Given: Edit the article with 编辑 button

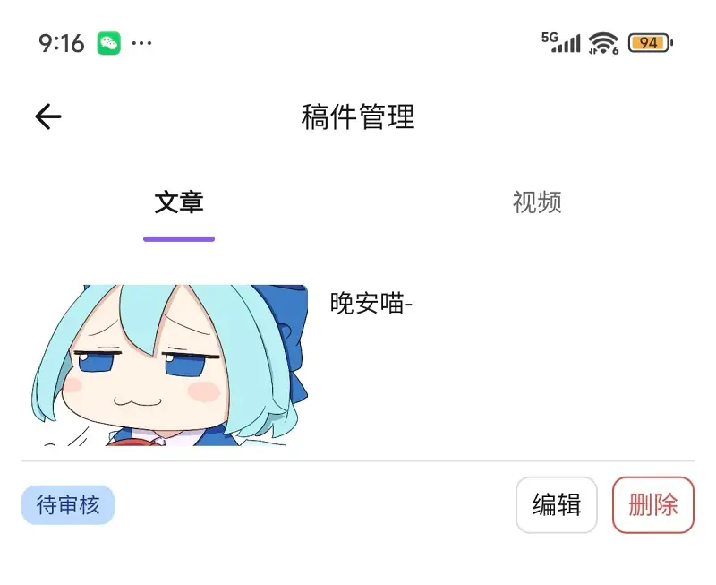Looking at the screenshot, I should (557, 505).
